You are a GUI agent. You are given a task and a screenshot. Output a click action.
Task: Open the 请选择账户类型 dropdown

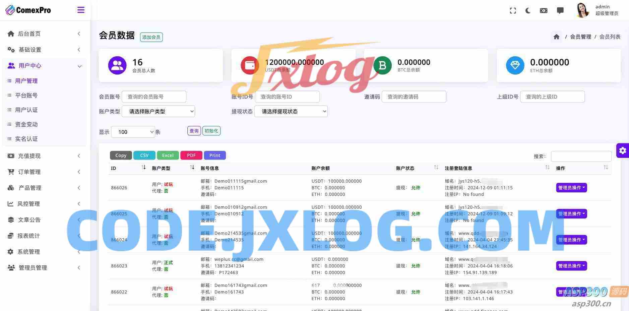[158, 111]
